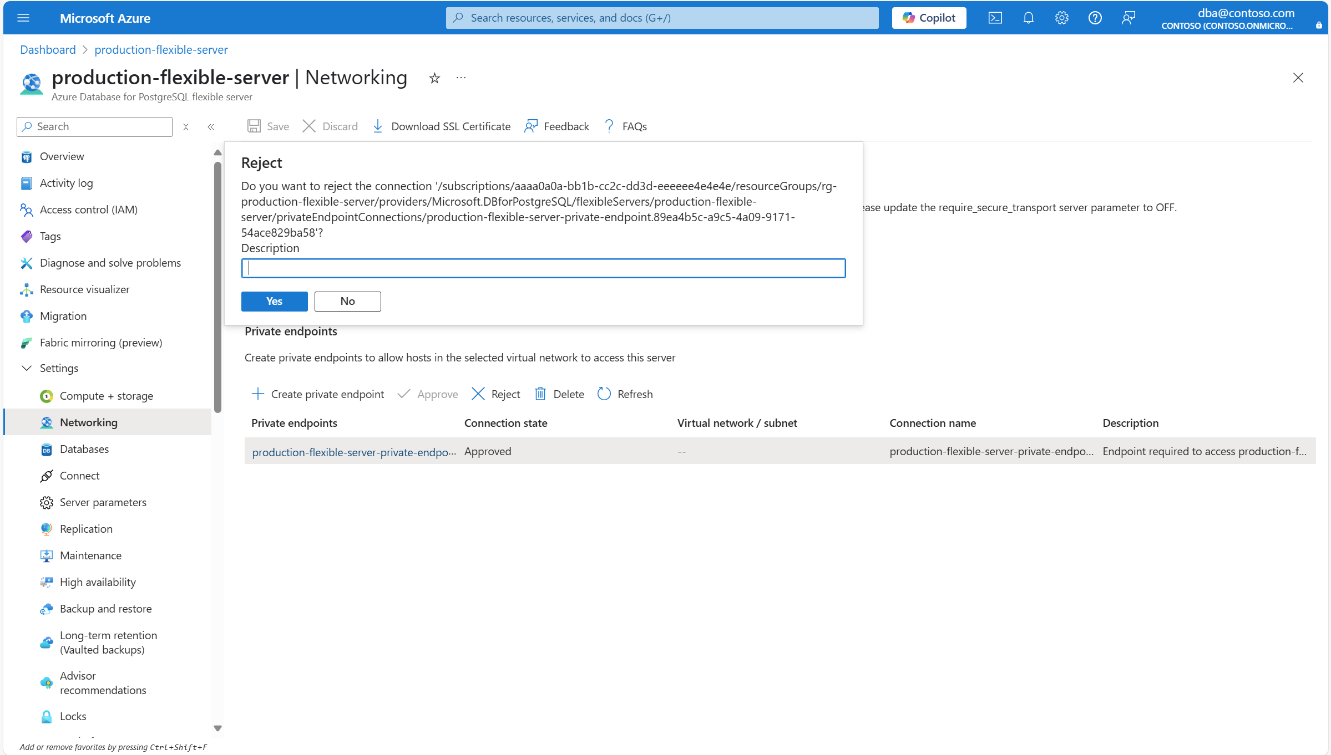The height and width of the screenshot is (755, 1331).
Task: Go to Backup and restore
Action: (105, 609)
